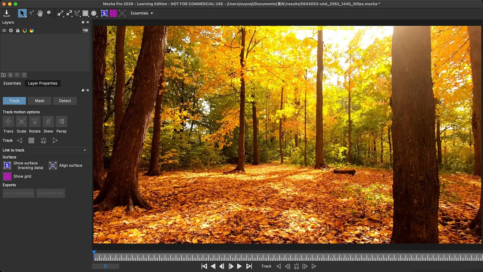Switch to the Mask tab

point(40,101)
